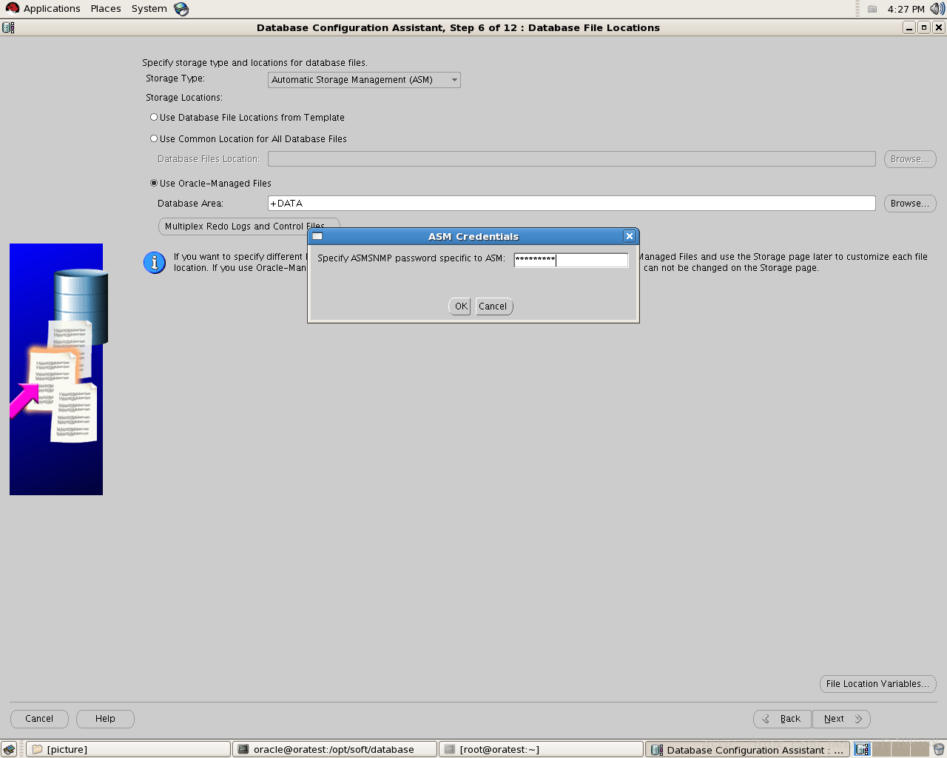Open the Applications menu

(x=43, y=9)
